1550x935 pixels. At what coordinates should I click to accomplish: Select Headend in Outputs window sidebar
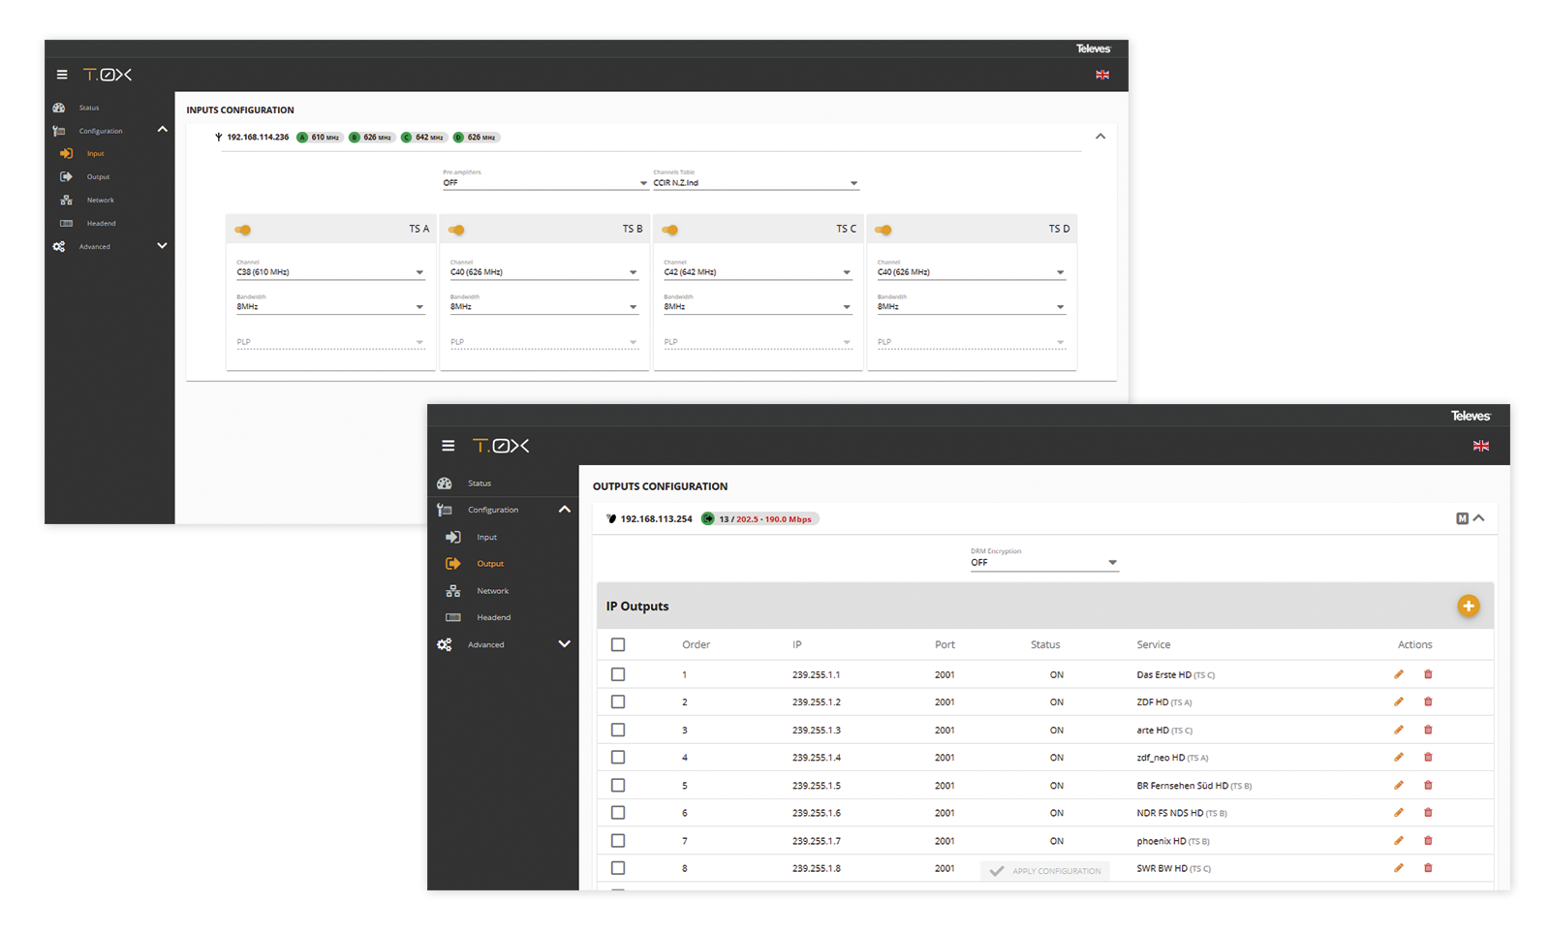click(x=493, y=617)
